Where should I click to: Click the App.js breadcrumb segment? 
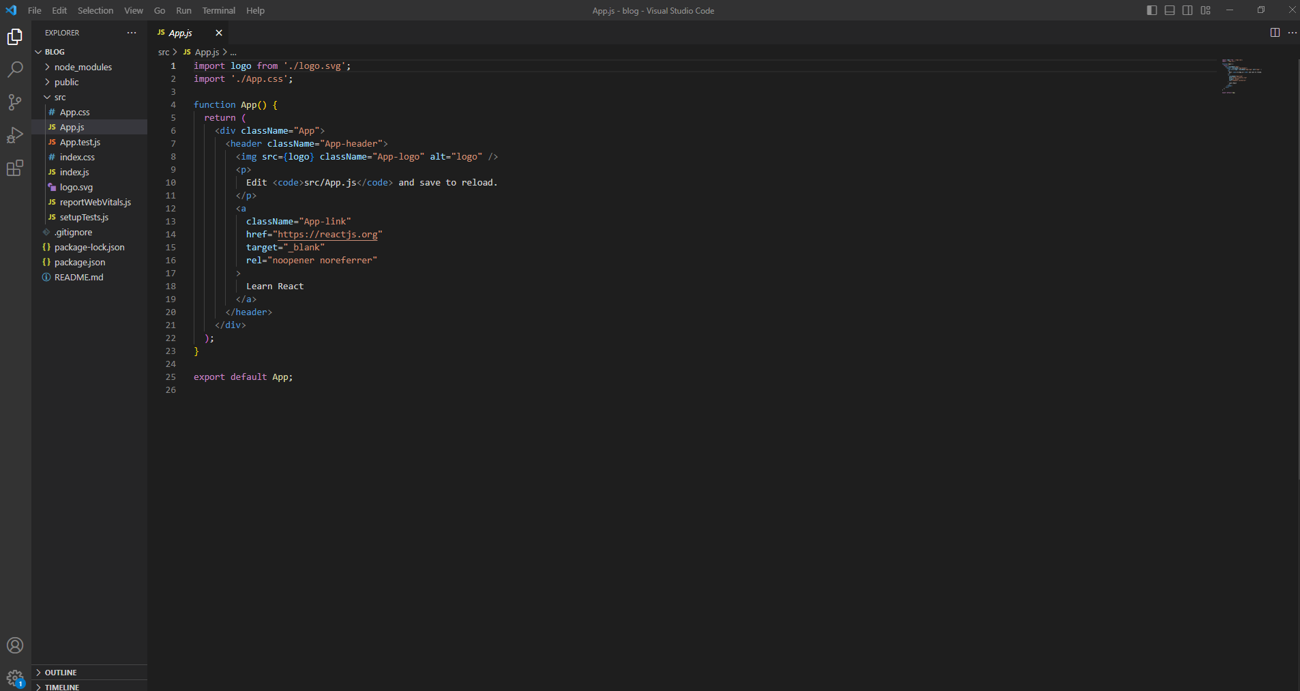coord(207,52)
